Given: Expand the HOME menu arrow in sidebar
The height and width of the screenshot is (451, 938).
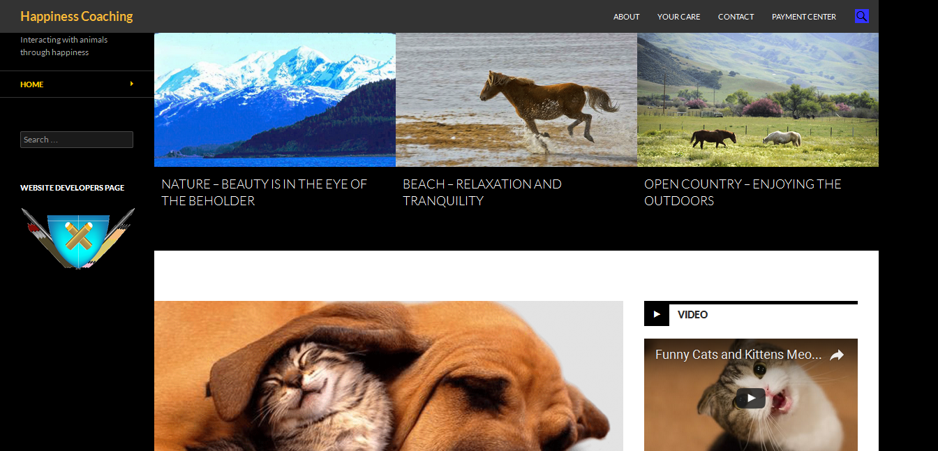Looking at the screenshot, I should (132, 84).
